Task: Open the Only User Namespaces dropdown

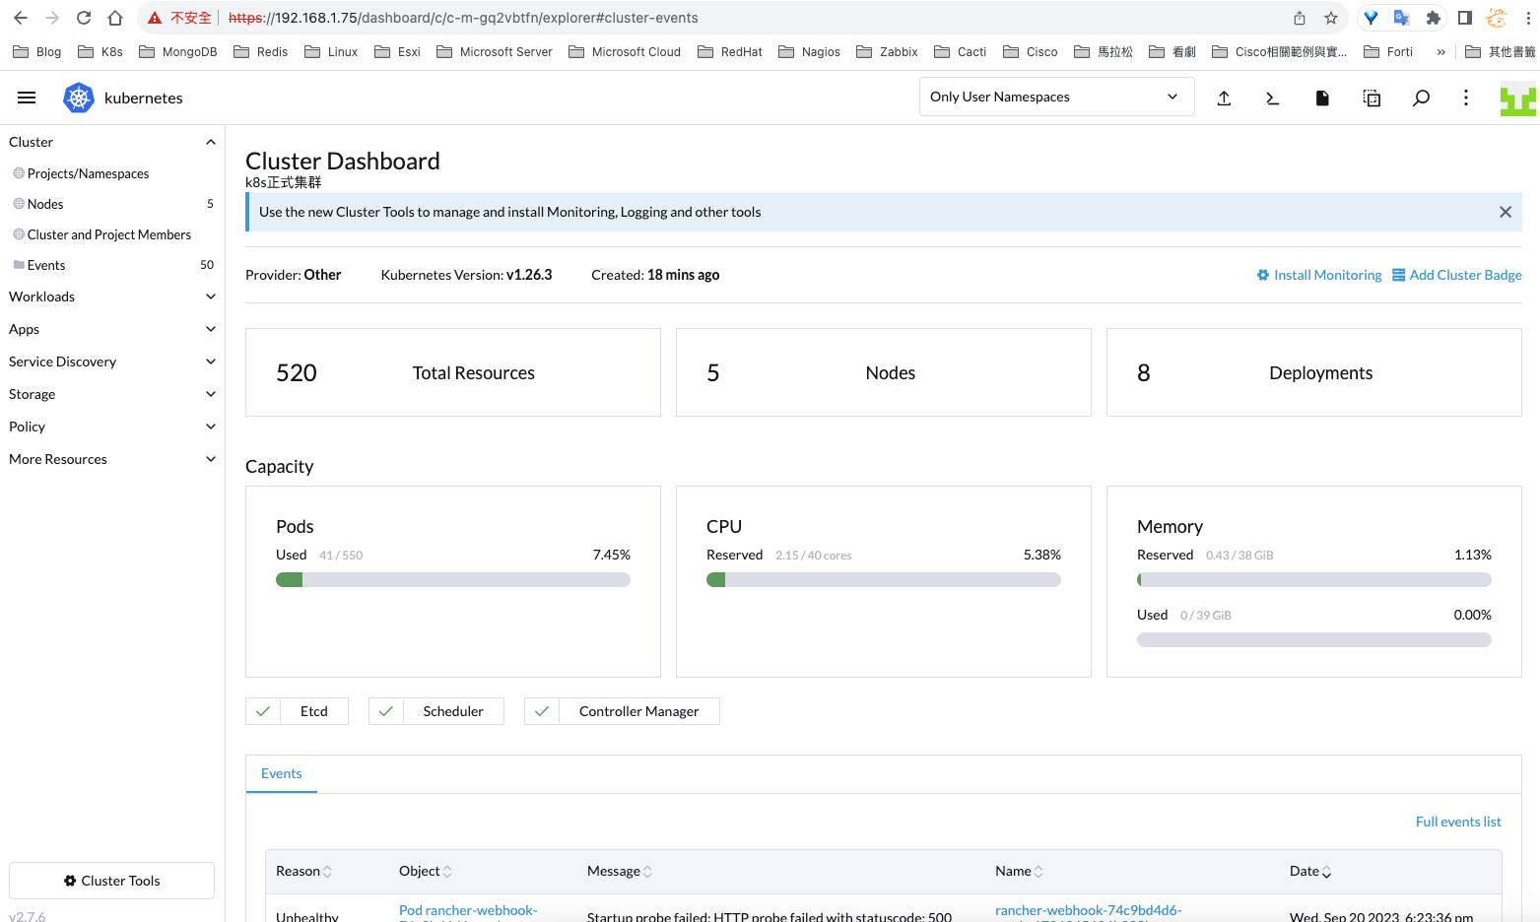Action: 1056,97
